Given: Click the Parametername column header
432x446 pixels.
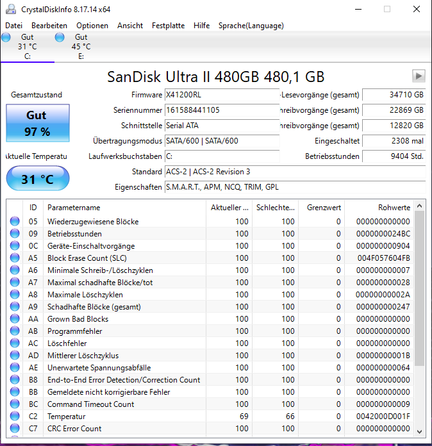Looking at the screenshot, I should [x=124, y=208].
